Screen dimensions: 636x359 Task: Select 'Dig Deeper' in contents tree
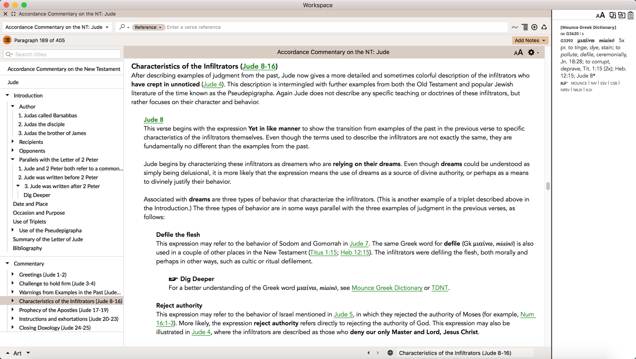37,195
